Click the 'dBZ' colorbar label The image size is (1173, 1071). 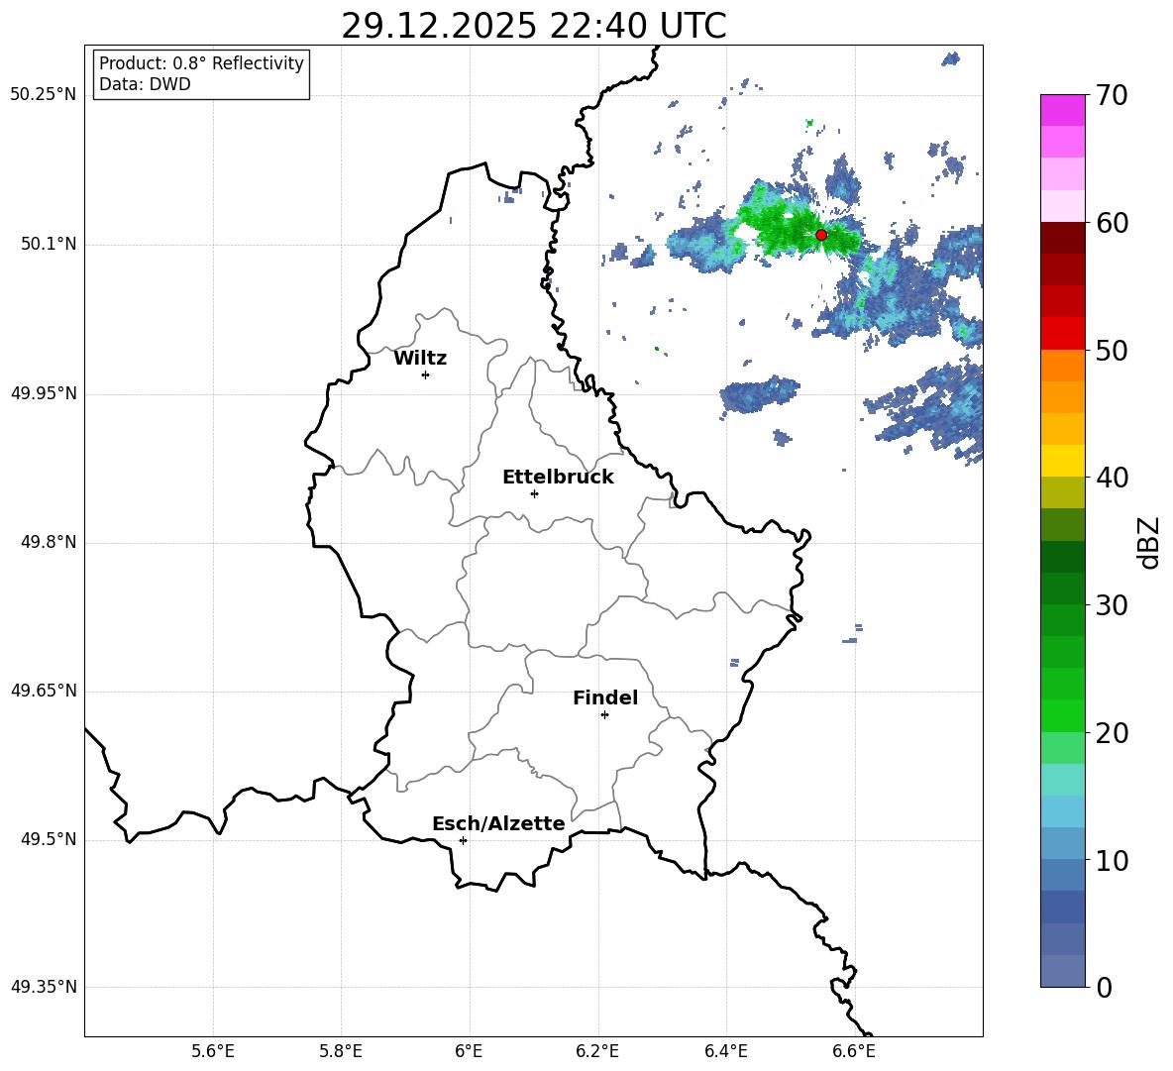[x=1149, y=542]
